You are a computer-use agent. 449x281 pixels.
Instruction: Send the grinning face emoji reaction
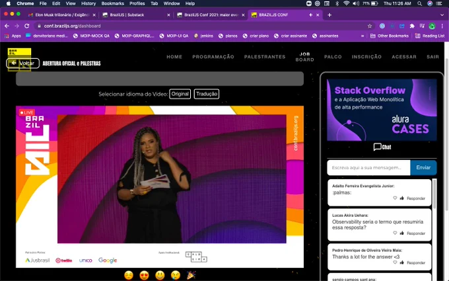tap(160, 275)
